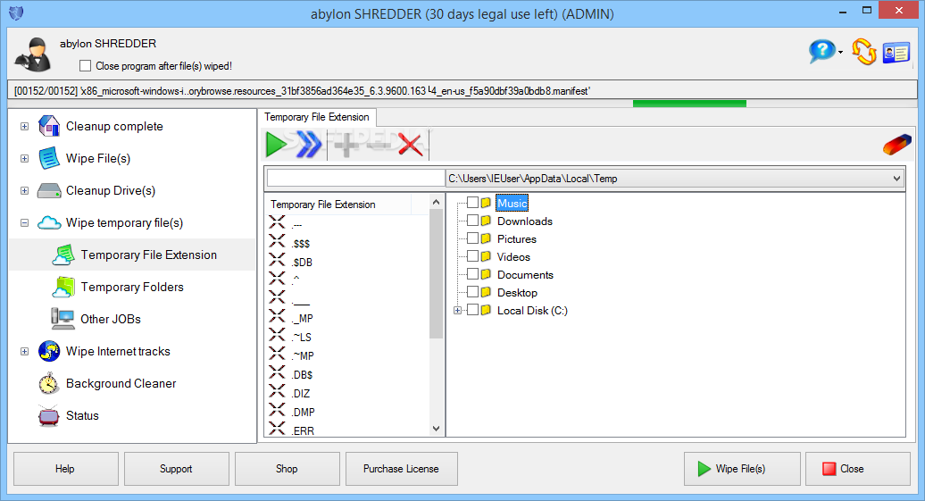Click the Cleanup Drive(s) drive icon
Screen dimensions: 925x501
[x=49, y=190]
